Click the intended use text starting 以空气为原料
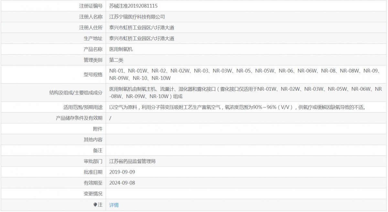This screenshot has width=388, height=212. pos(239,107)
